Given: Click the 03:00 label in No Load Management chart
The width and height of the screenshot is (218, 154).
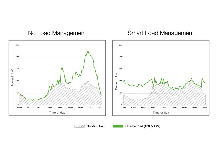Looking at the screenshot, I should (x=30, y=108).
